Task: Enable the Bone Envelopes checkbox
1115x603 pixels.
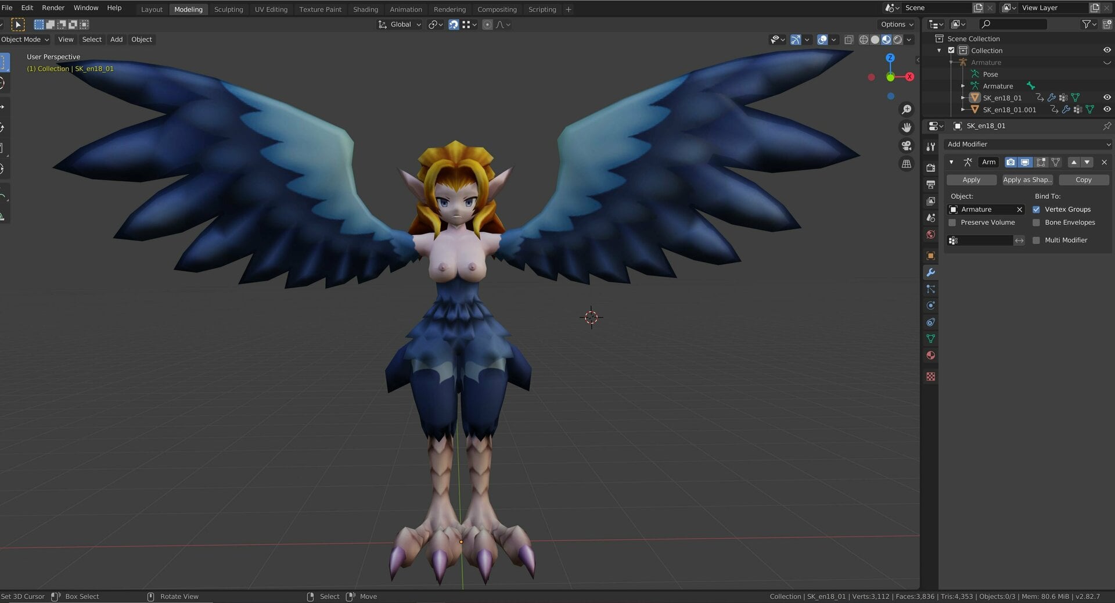Action: click(x=1036, y=222)
